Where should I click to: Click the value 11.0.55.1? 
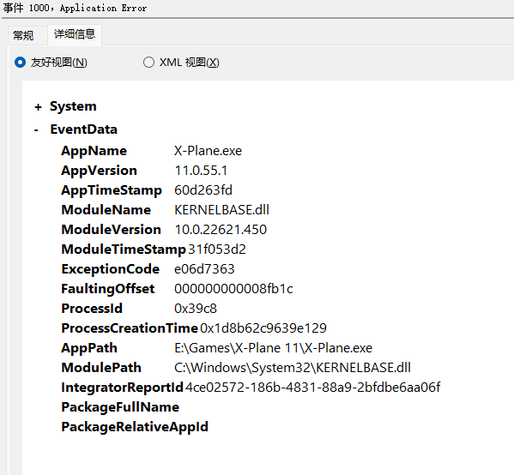pos(201,171)
